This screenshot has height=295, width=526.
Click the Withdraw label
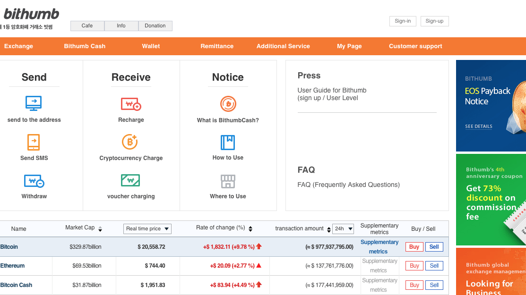tap(34, 196)
